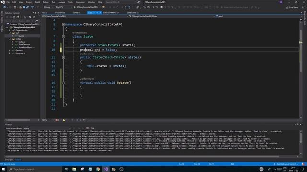307x172 pixels.
Task: Switch to the Gui.cs tab
Action: (x=45, y=13)
